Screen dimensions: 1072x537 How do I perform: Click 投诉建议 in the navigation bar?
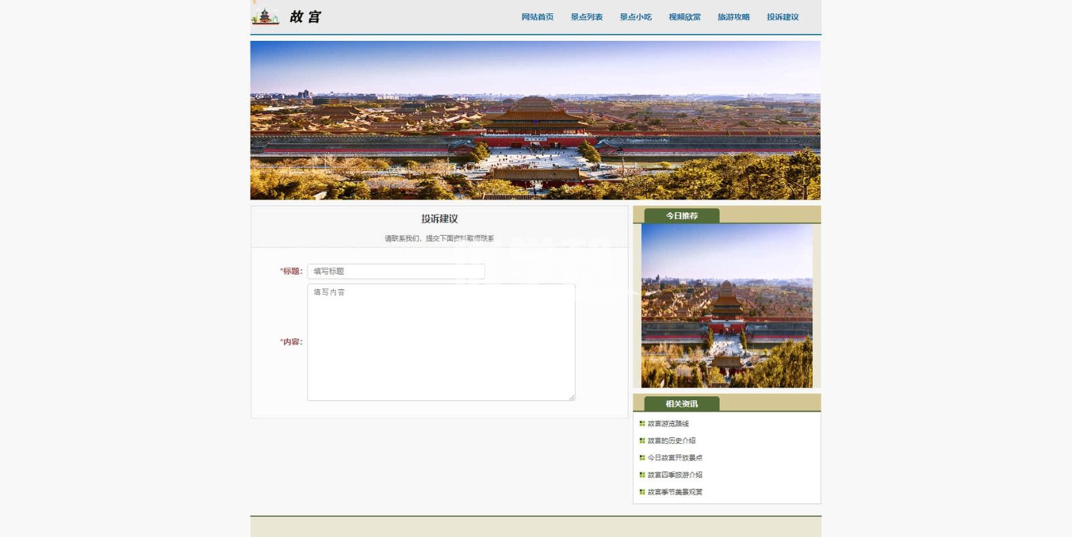(x=783, y=17)
